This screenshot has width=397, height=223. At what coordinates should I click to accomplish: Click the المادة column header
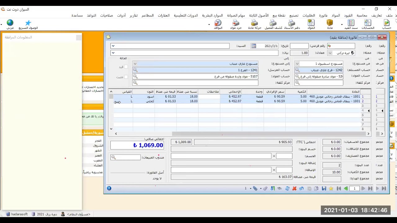pyautogui.click(x=334, y=92)
